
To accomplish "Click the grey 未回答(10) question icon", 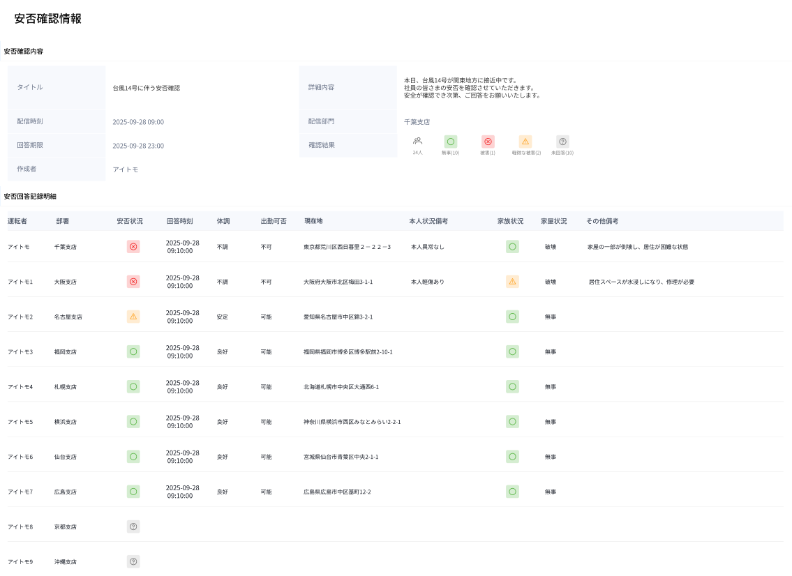I will point(562,142).
